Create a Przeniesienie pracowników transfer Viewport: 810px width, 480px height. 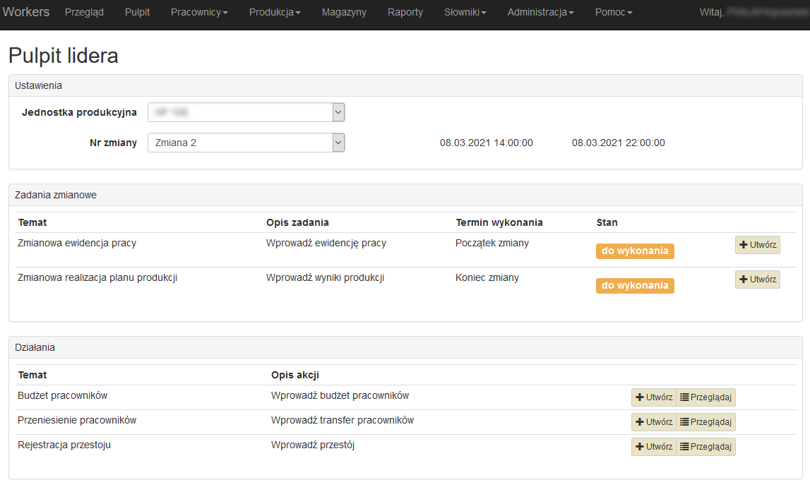click(x=653, y=422)
